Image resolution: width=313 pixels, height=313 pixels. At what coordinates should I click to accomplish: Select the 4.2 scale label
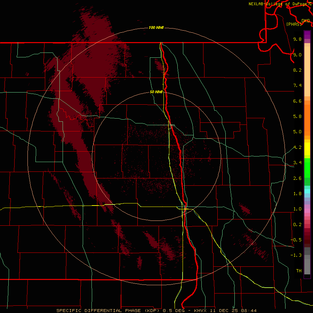(297, 147)
